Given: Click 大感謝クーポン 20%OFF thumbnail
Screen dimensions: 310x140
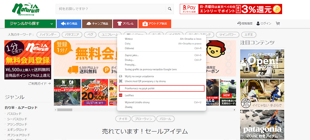Looking at the screenshot, I should pyautogui.click(x=95, y=92).
